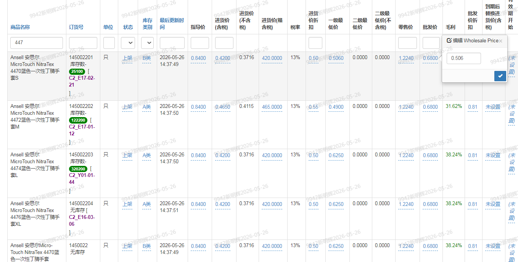This screenshot has height=262, width=518.
Task: Select stock badge 320200
Action: coord(78,169)
